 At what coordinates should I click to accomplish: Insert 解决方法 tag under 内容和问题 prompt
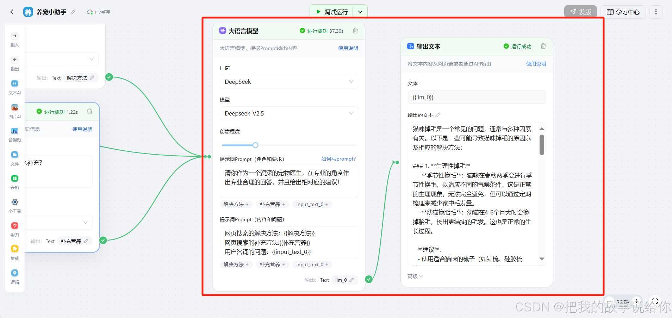tap(236, 264)
